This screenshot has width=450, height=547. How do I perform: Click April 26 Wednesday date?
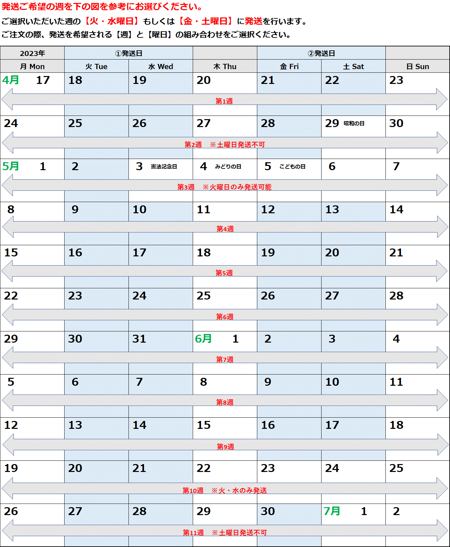(139, 123)
